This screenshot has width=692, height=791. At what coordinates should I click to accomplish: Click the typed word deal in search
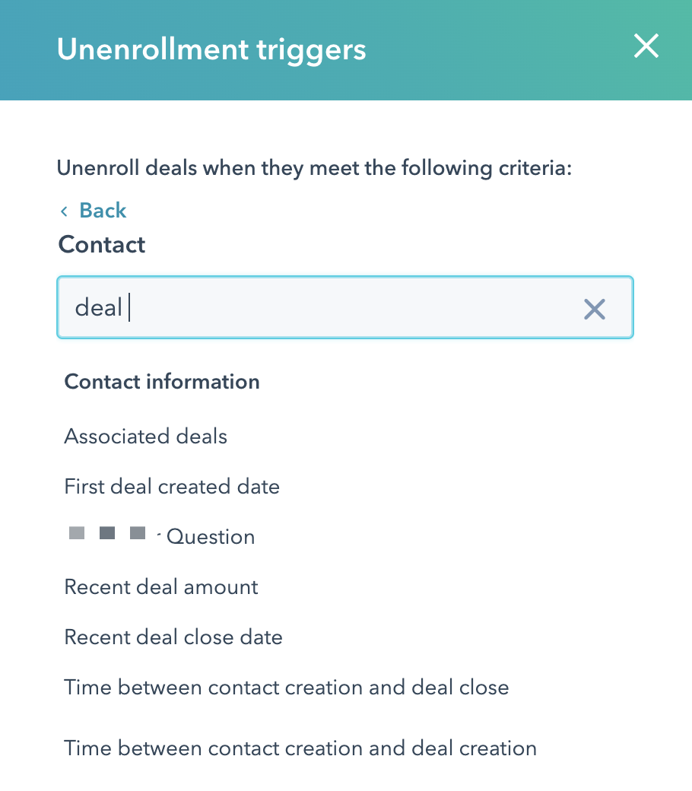click(x=98, y=308)
